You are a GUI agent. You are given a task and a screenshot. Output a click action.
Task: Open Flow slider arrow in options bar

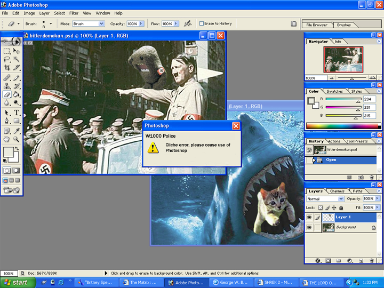tap(176, 24)
